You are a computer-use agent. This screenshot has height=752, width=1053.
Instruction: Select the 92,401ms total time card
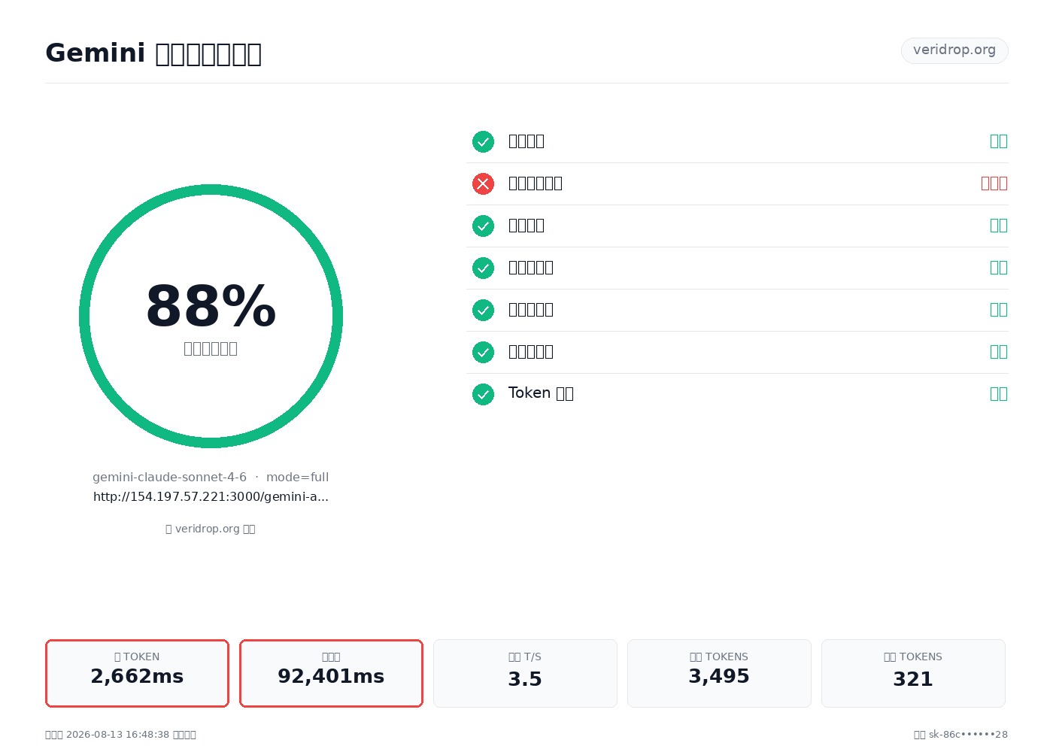click(331, 673)
